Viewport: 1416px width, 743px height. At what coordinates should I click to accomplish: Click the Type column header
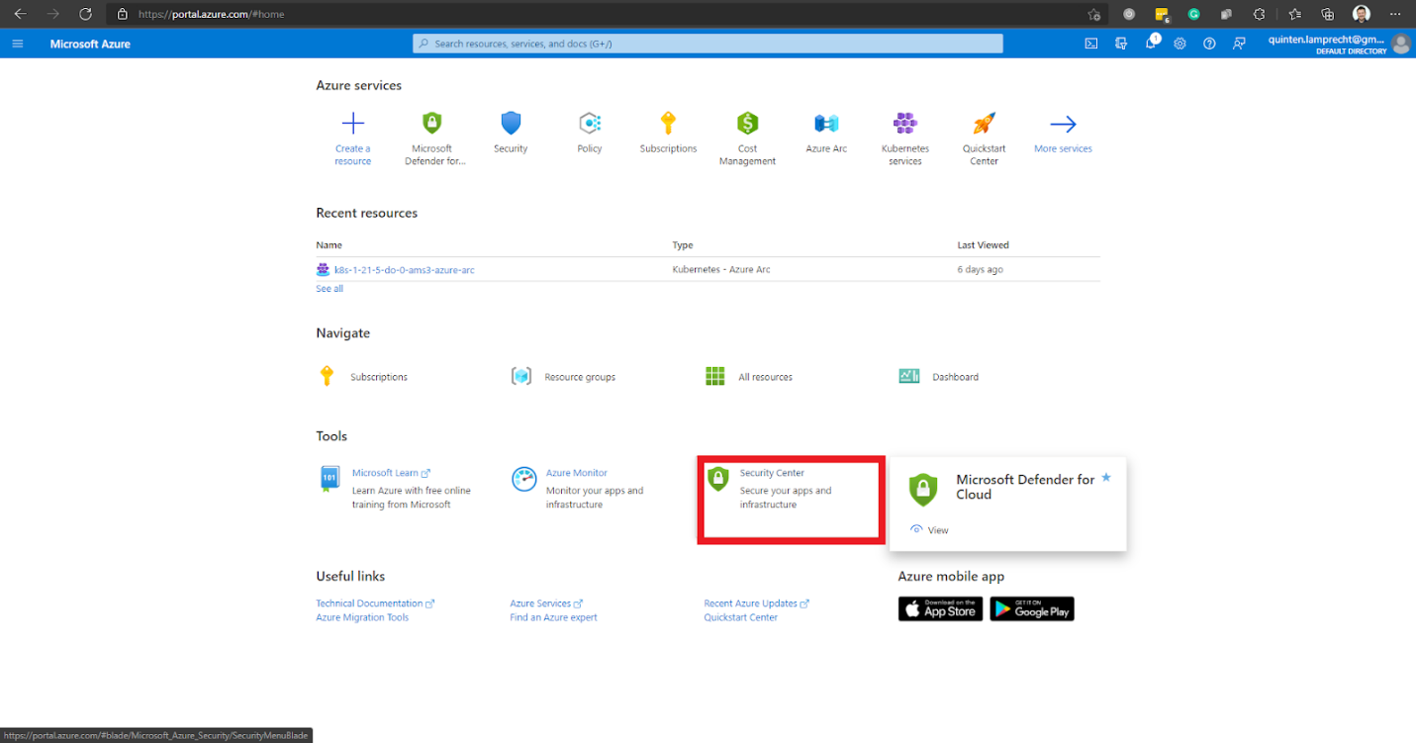(x=683, y=245)
